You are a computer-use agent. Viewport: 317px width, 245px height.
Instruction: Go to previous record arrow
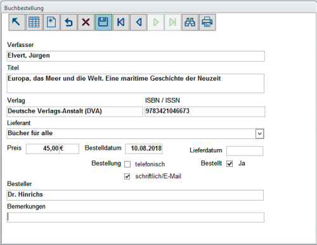pyautogui.click(x=138, y=22)
